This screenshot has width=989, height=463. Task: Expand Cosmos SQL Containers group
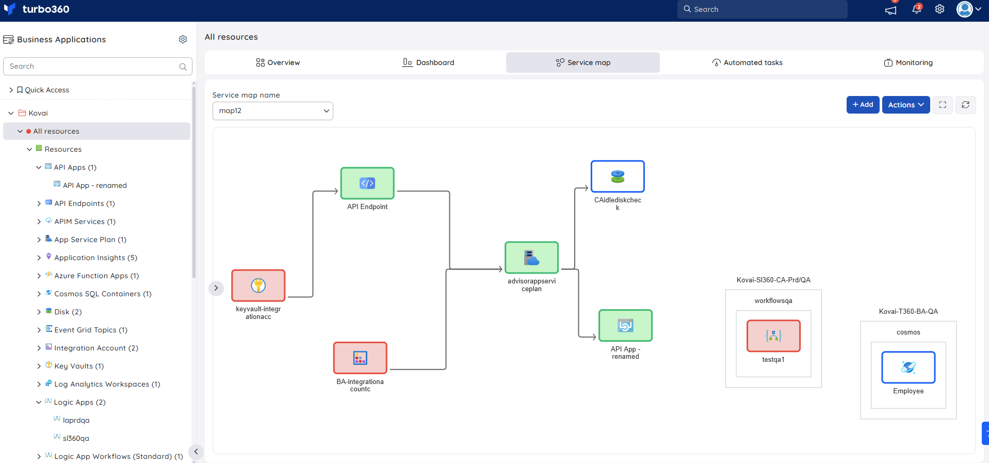click(x=39, y=294)
